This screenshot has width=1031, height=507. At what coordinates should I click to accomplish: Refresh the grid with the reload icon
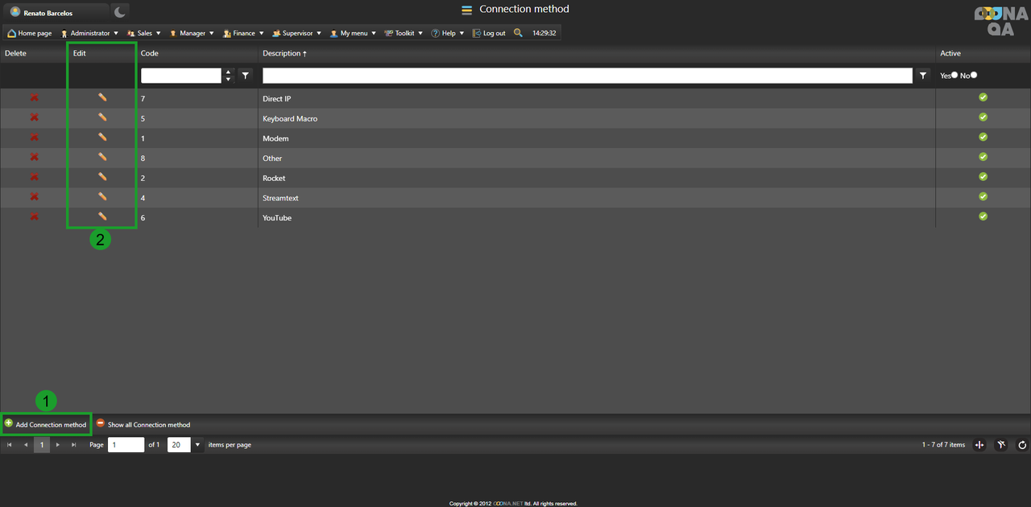(x=1022, y=445)
